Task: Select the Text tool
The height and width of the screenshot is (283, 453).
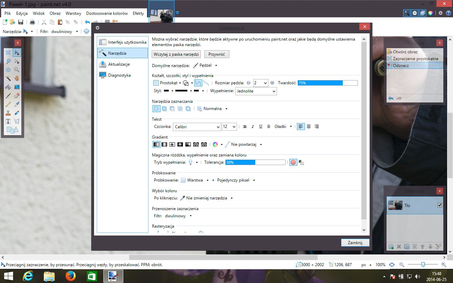Action: point(8,121)
